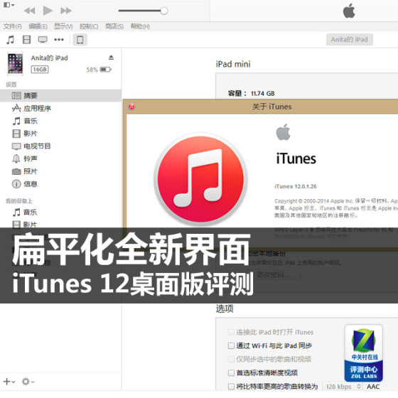Click the iPad device thumbnail in sidebar
Viewport: 398px width, 398px height.
click(x=15, y=63)
